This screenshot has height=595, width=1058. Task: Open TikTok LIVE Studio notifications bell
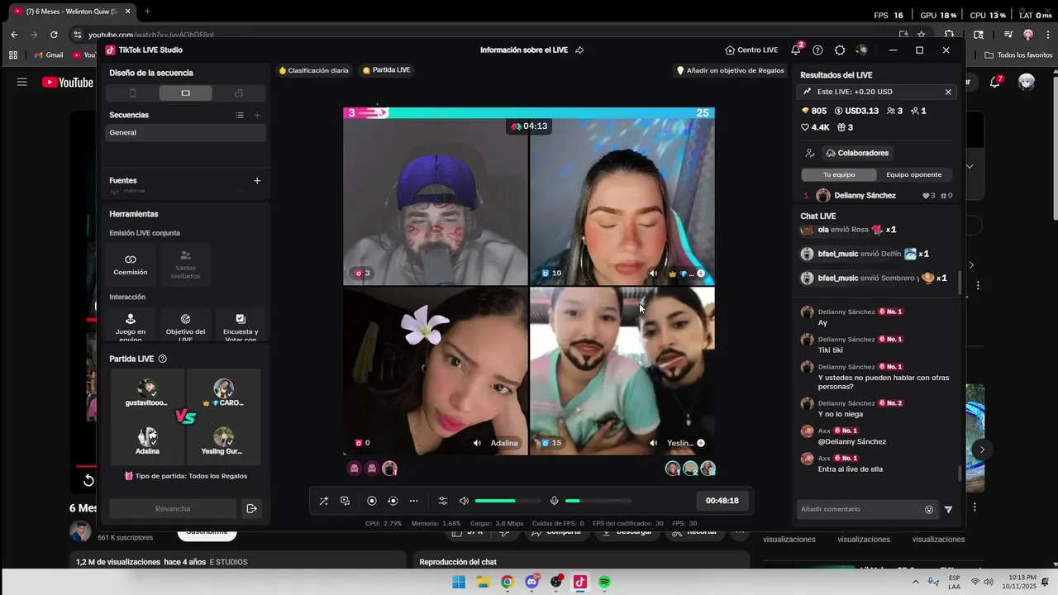[x=795, y=50]
